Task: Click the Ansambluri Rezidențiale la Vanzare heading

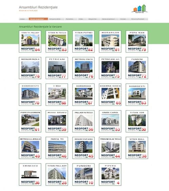Action: [40, 27]
